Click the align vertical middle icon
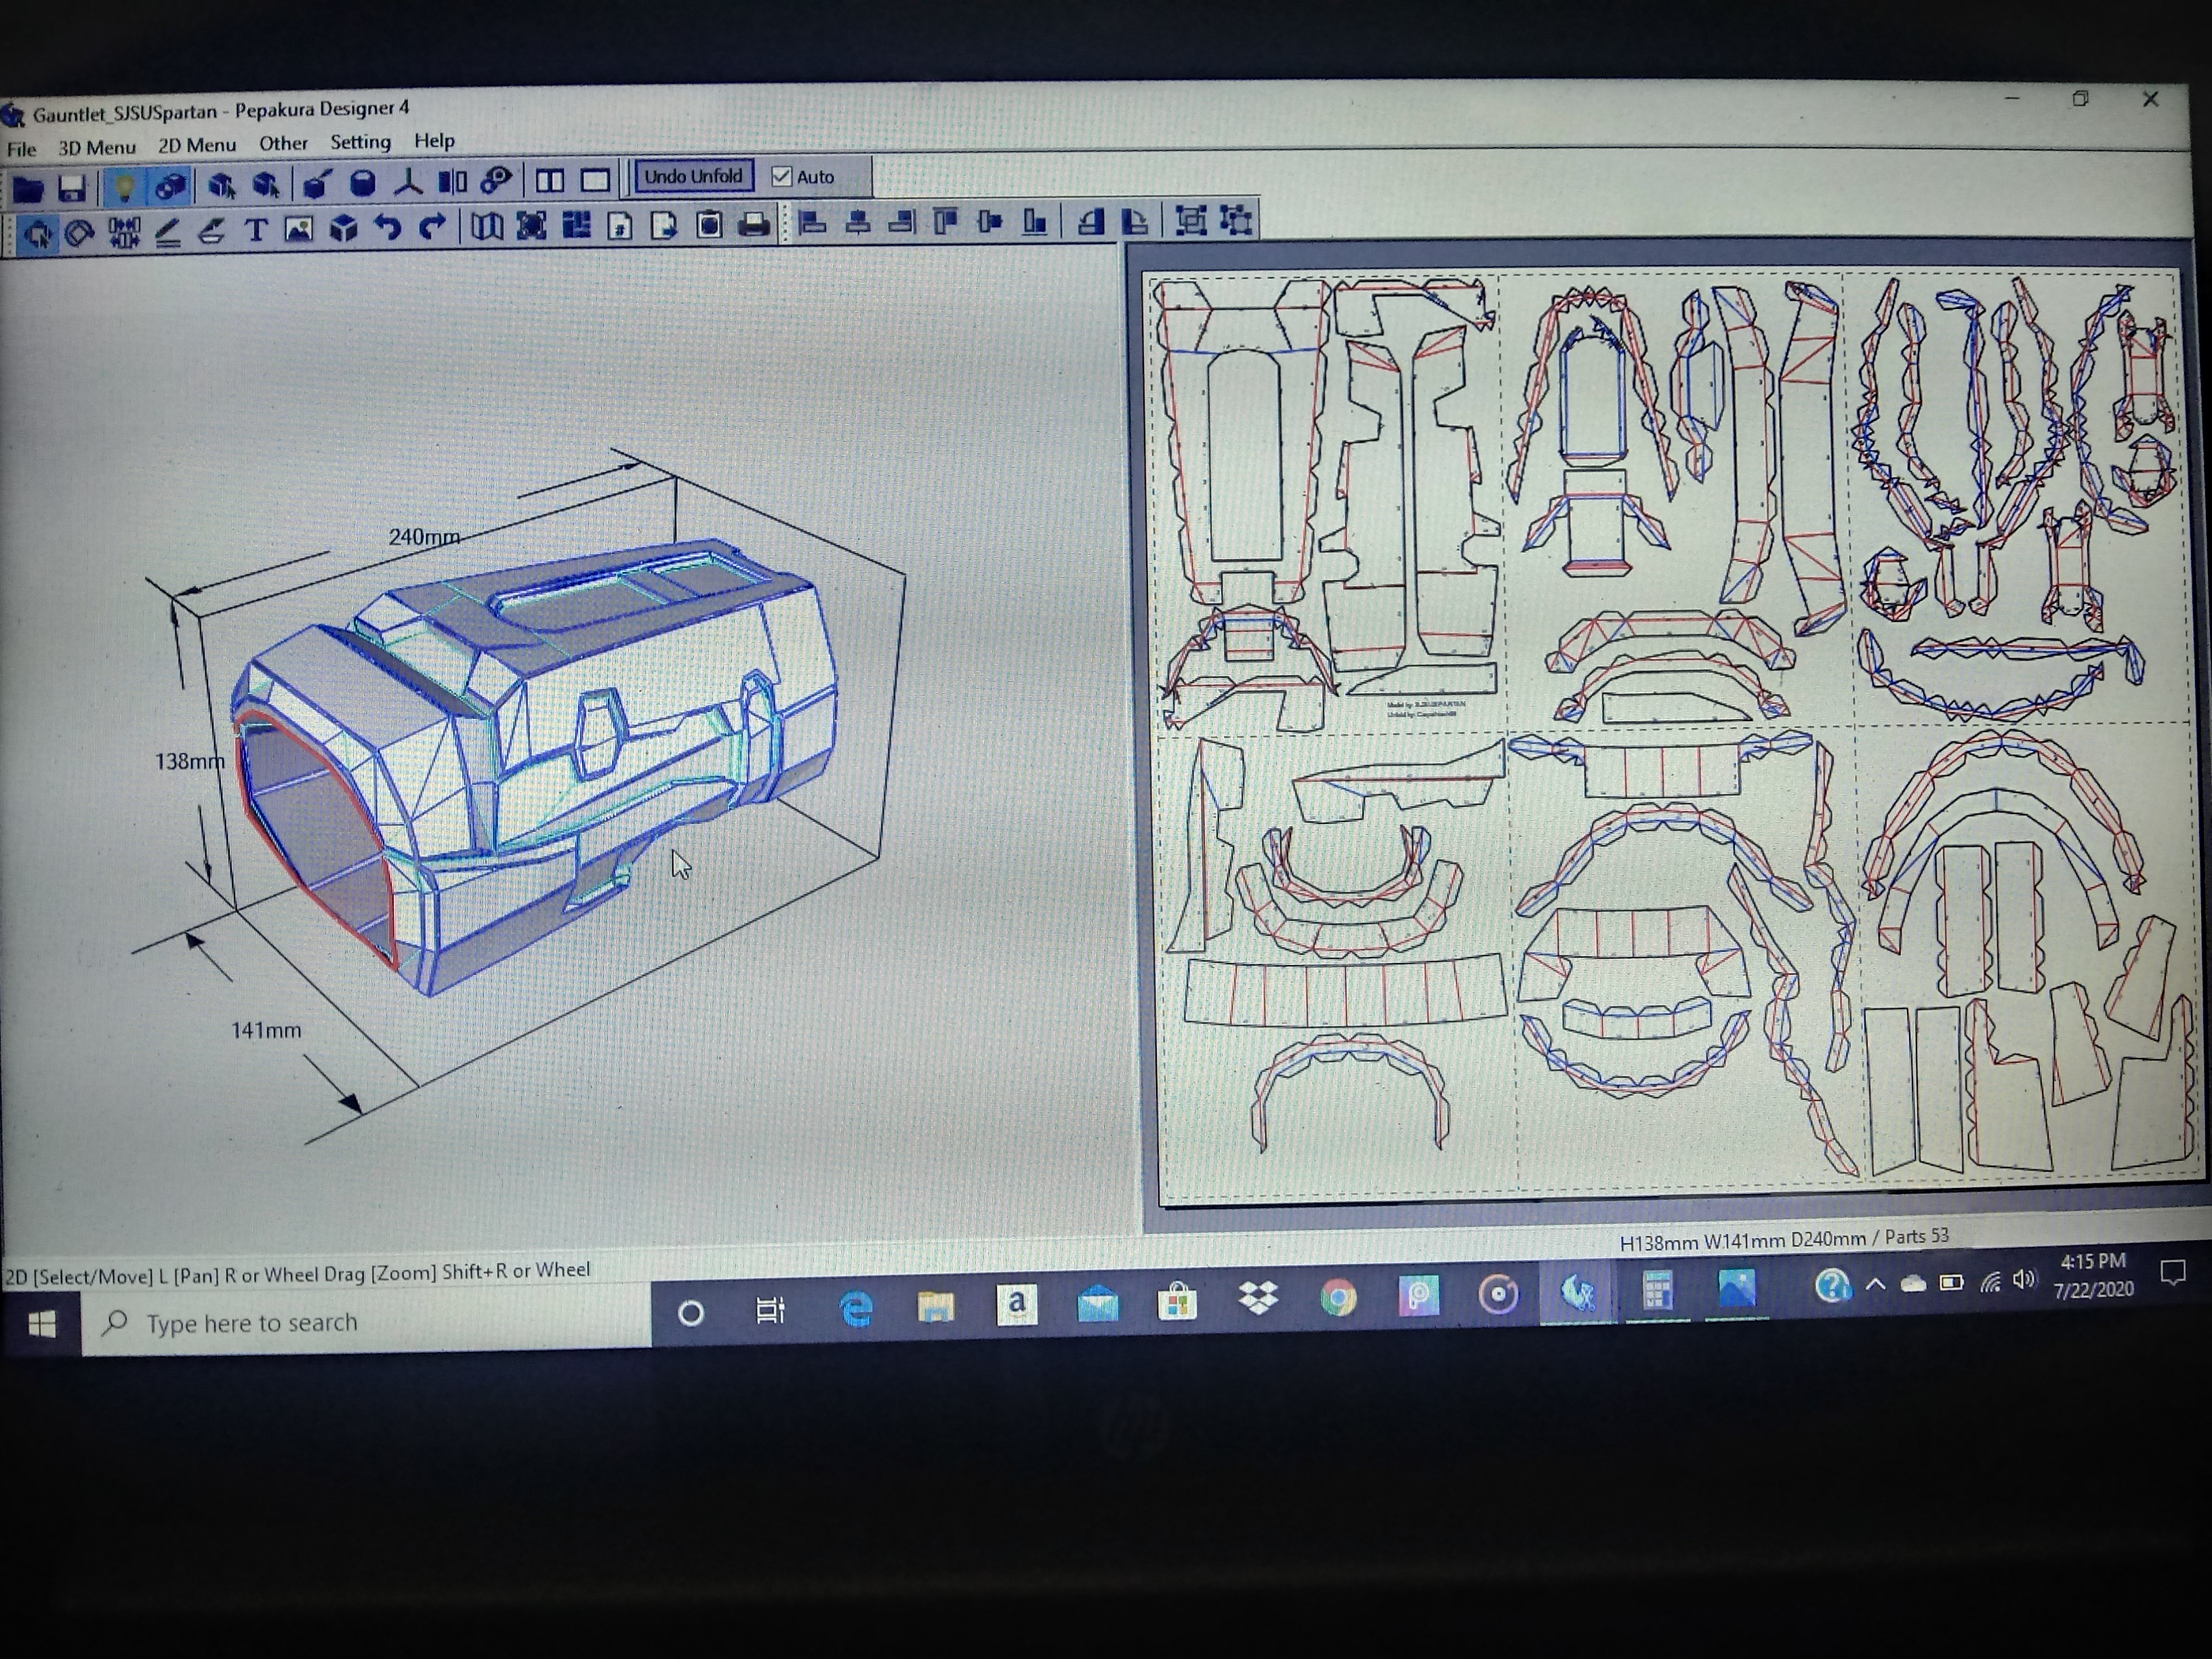The width and height of the screenshot is (2212, 1659). (x=990, y=220)
